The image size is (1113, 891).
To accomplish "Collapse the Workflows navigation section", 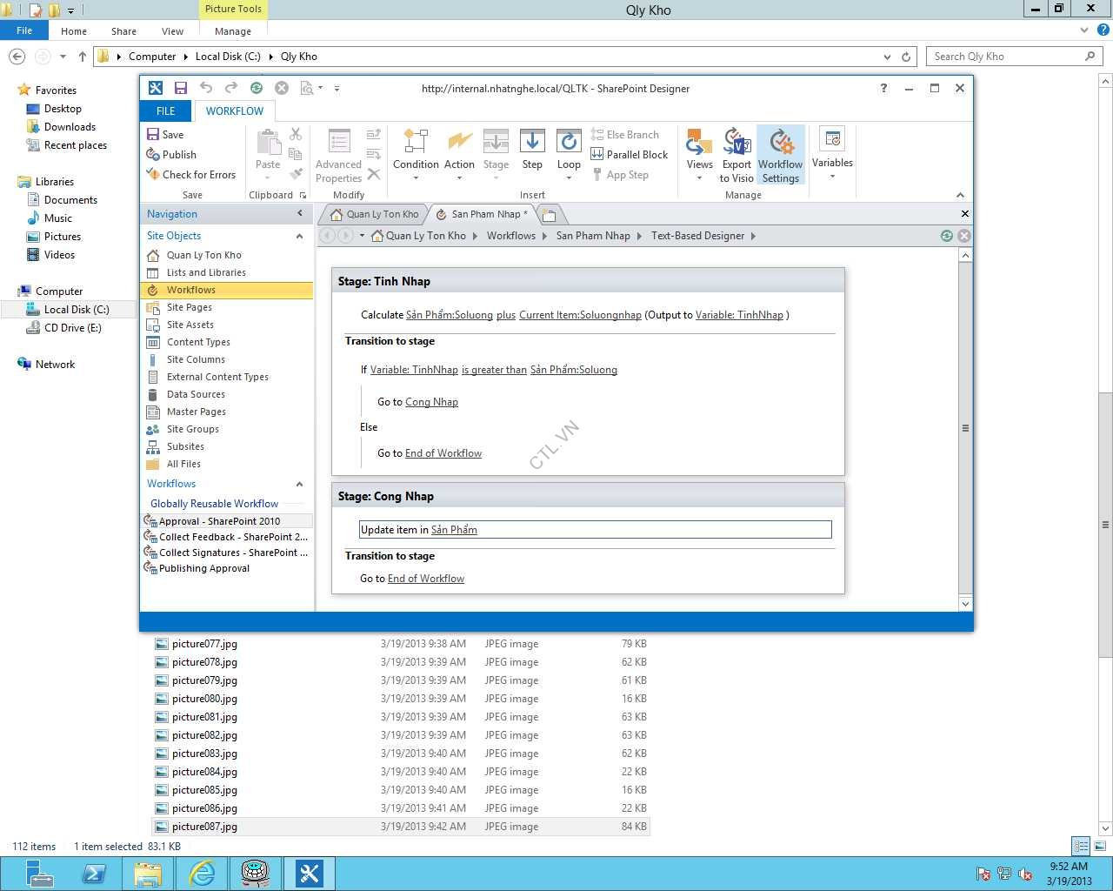I will (x=299, y=484).
